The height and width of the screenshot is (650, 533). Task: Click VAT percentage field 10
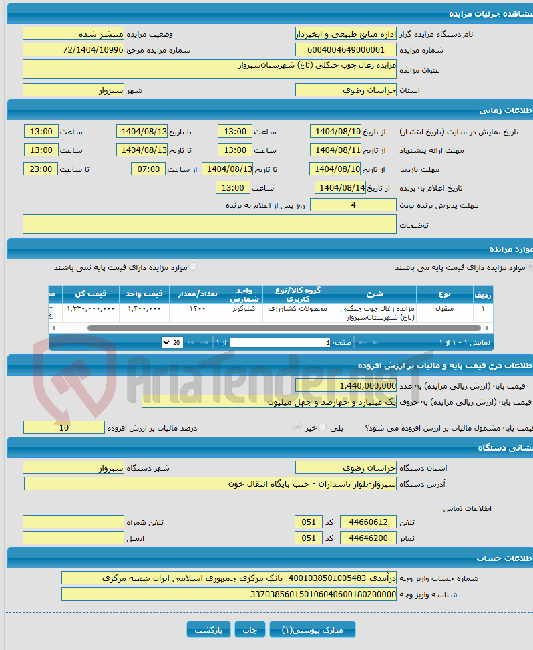point(64,427)
